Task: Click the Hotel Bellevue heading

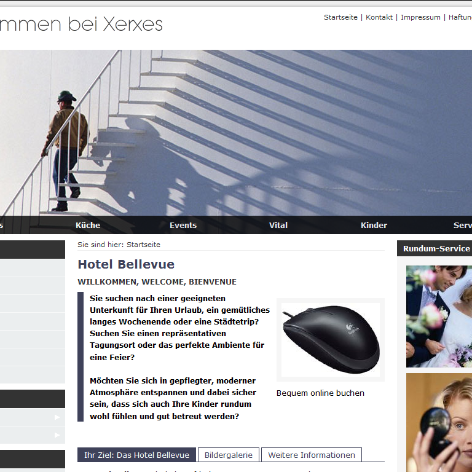Action: tap(126, 264)
